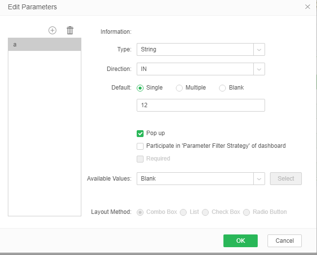
Task: Select Combo Box layout method
Action: pos(140,212)
